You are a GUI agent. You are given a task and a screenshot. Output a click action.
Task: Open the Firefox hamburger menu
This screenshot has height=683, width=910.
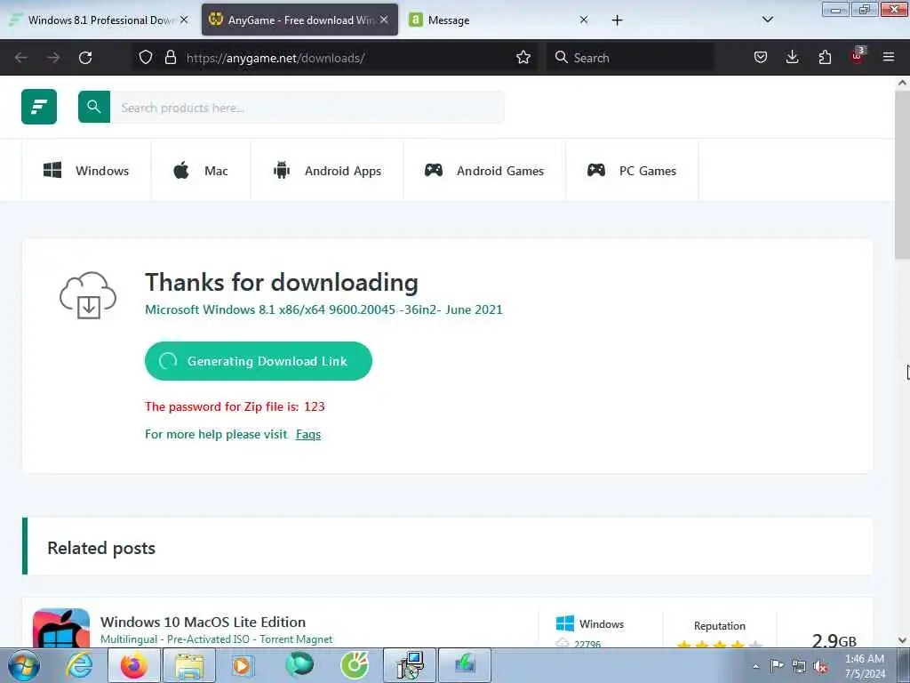coord(889,57)
